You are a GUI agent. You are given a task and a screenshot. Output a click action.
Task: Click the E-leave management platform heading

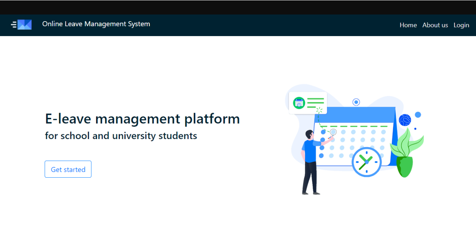click(142, 119)
